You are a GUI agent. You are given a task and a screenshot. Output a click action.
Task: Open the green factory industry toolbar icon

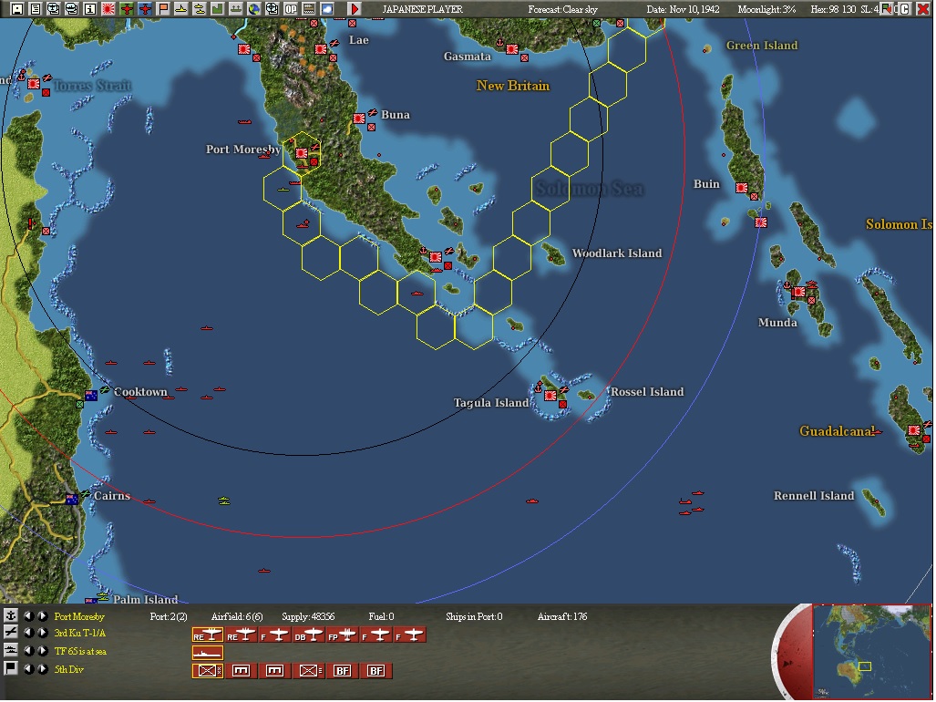coord(217,9)
